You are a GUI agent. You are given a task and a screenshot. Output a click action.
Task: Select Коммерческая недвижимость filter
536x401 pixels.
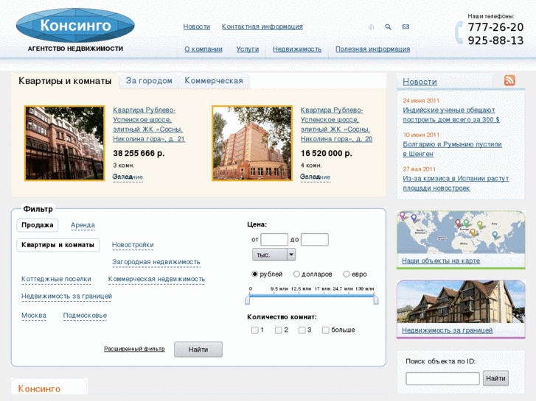tap(156, 279)
